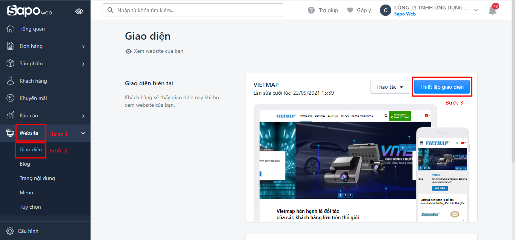Select Giao diện in the Website submenu
This screenshot has width=515, height=240.
tap(31, 149)
